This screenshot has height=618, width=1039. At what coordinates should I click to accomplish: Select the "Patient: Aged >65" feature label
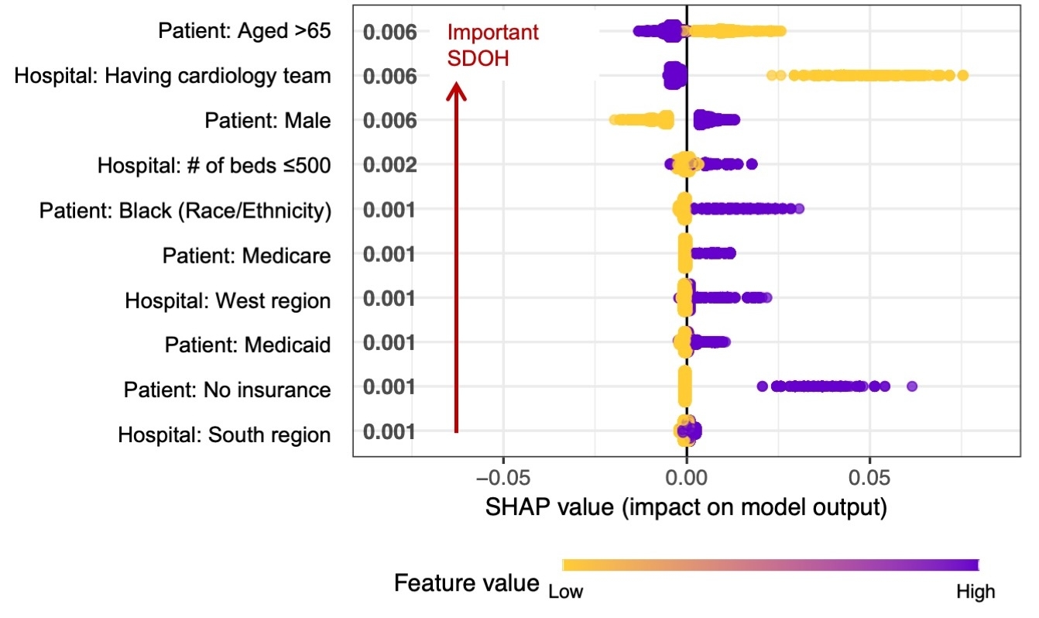pos(244,32)
